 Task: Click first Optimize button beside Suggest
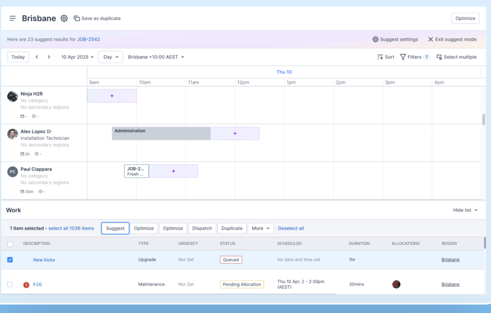click(144, 228)
